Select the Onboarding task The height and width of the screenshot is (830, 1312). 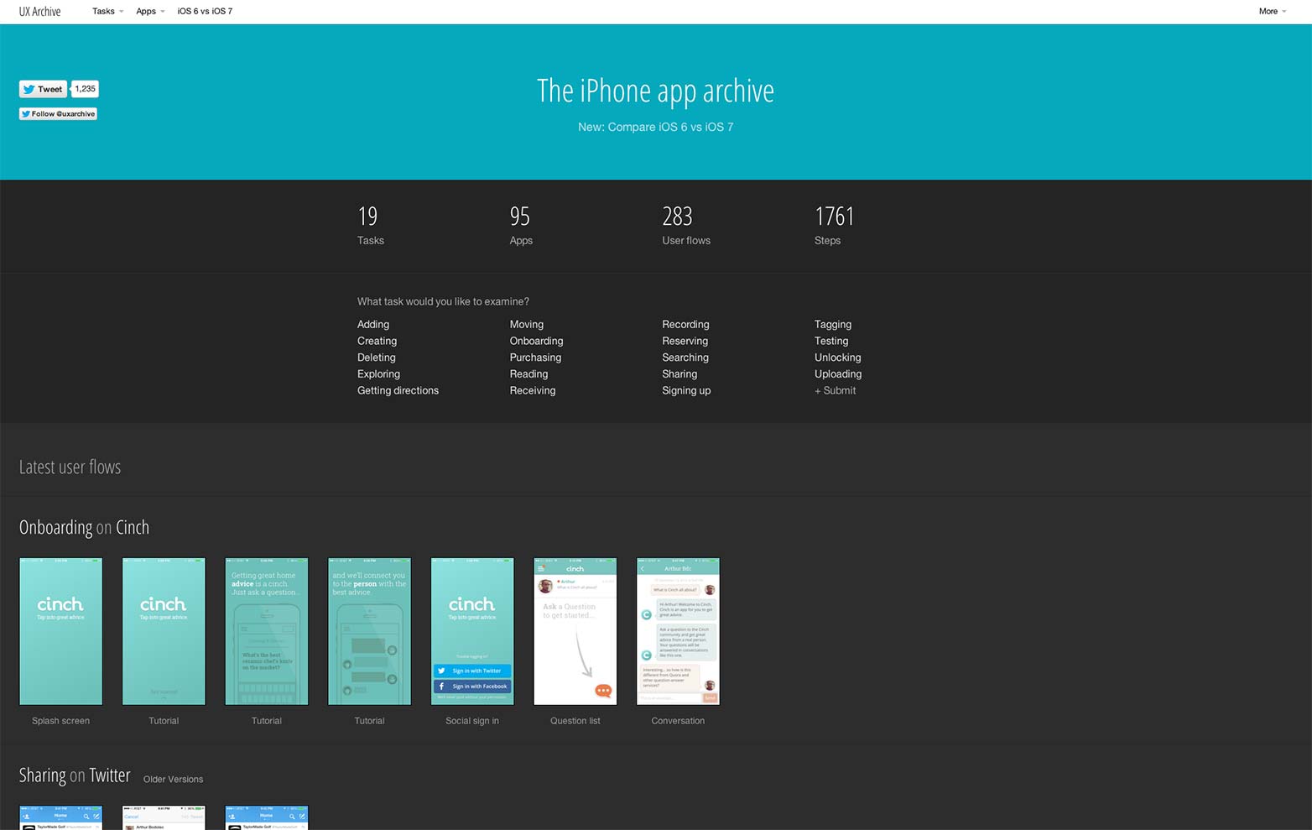pos(536,341)
